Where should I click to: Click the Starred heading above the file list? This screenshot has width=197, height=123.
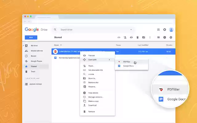58,38
